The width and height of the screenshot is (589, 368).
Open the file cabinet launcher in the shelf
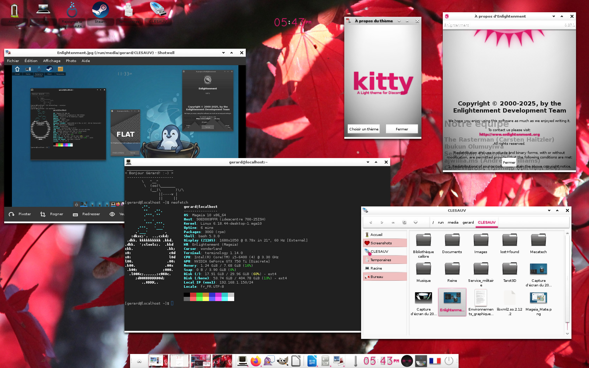tap(325, 361)
